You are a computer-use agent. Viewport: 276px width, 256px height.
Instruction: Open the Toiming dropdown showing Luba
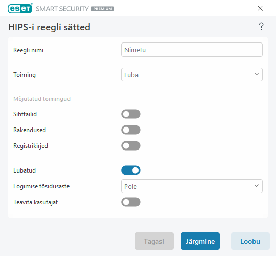[x=192, y=75]
